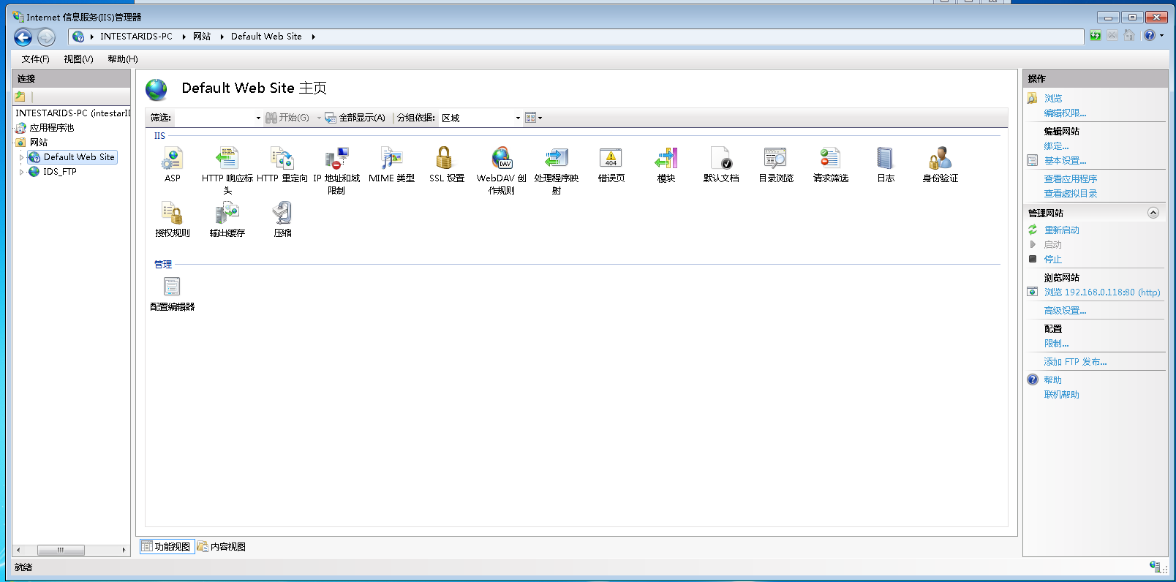The image size is (1176, 582).
Task: Browse 192.168.0.118:80 (http) link
Action: [1101, 292]
